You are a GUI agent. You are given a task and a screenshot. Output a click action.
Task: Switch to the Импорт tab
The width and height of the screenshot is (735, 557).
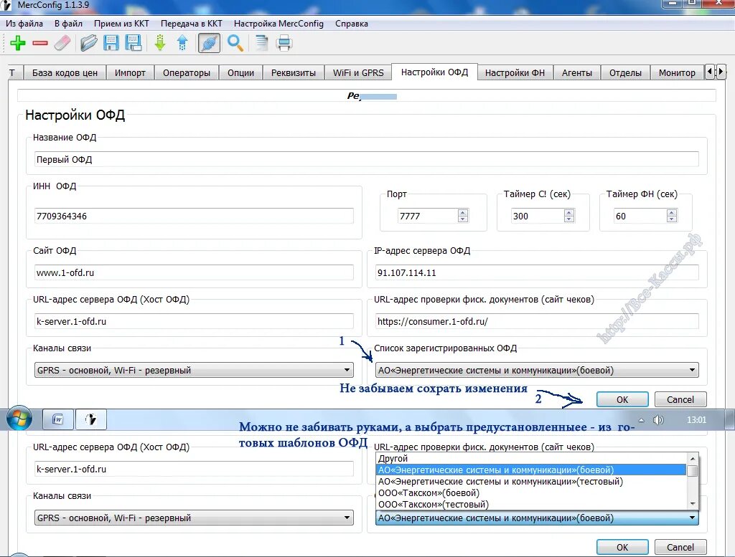click(130, 72)
